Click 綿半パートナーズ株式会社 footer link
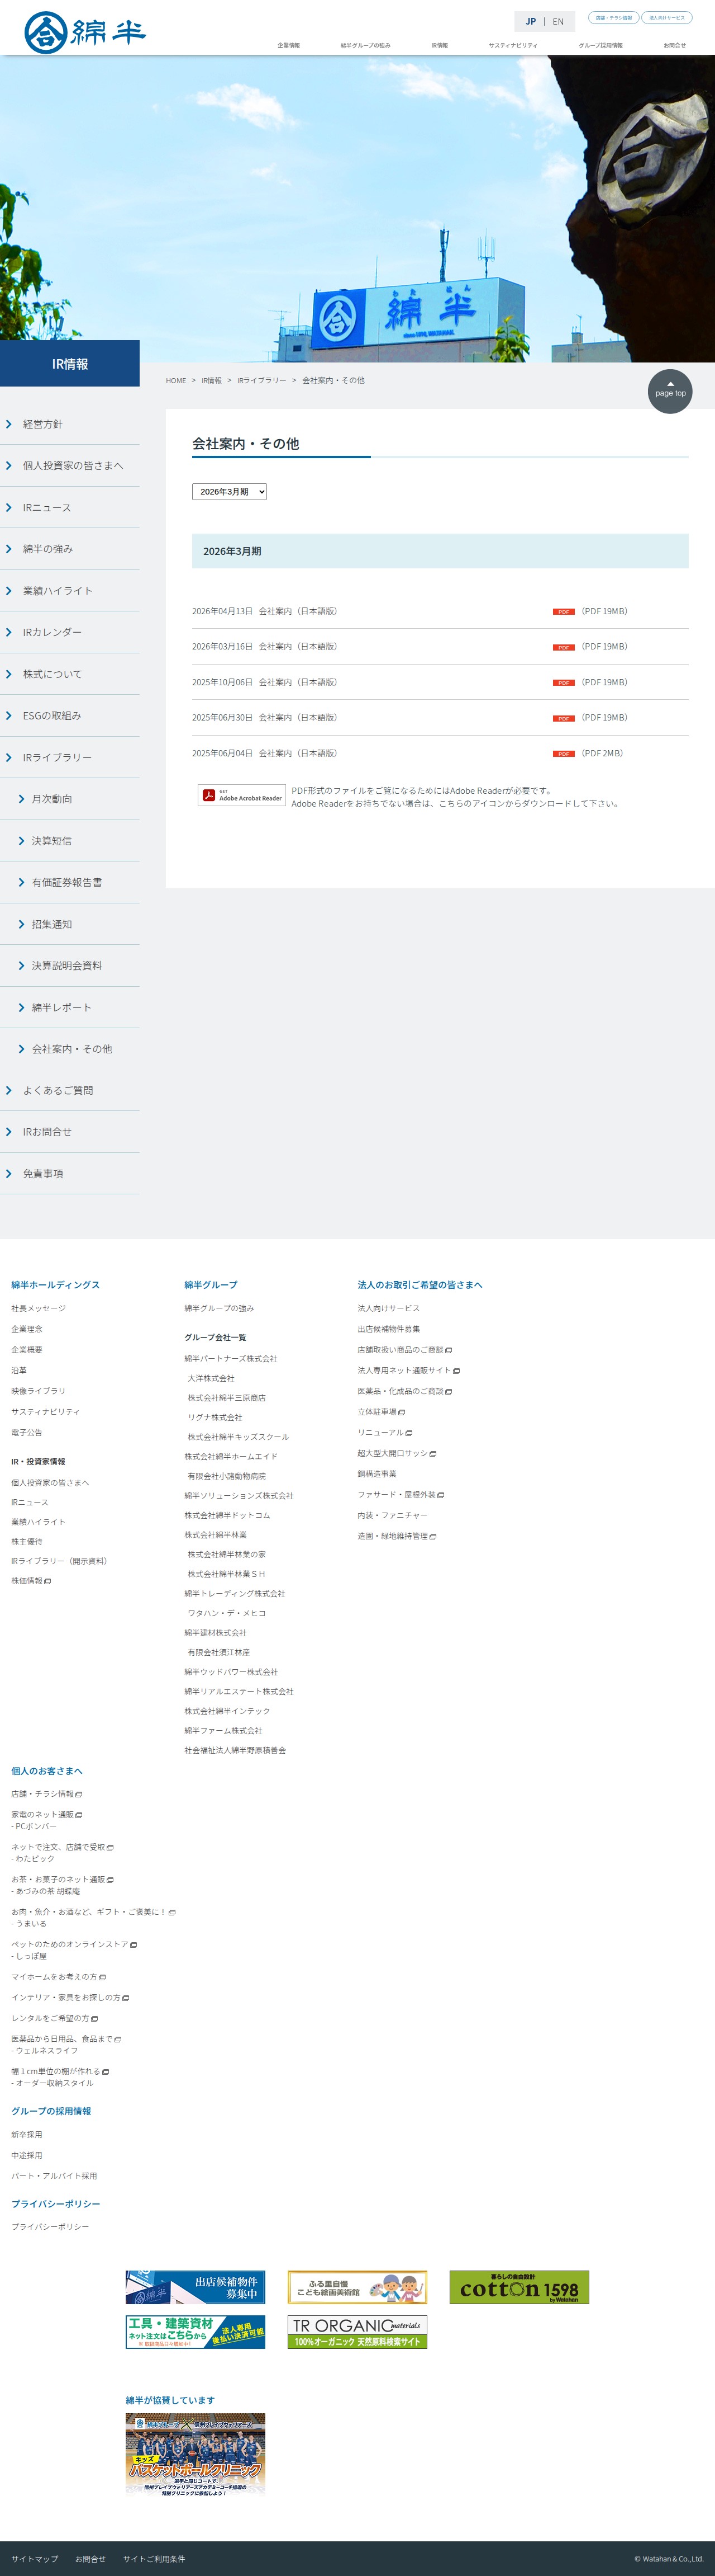Image resolution: width=715 pixels, height=2576 pixels. coord(231,1358)
